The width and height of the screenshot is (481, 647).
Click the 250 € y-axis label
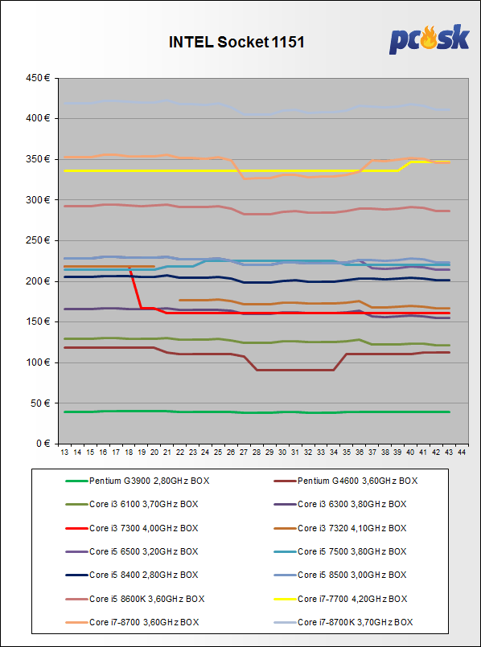pos(39,240)
